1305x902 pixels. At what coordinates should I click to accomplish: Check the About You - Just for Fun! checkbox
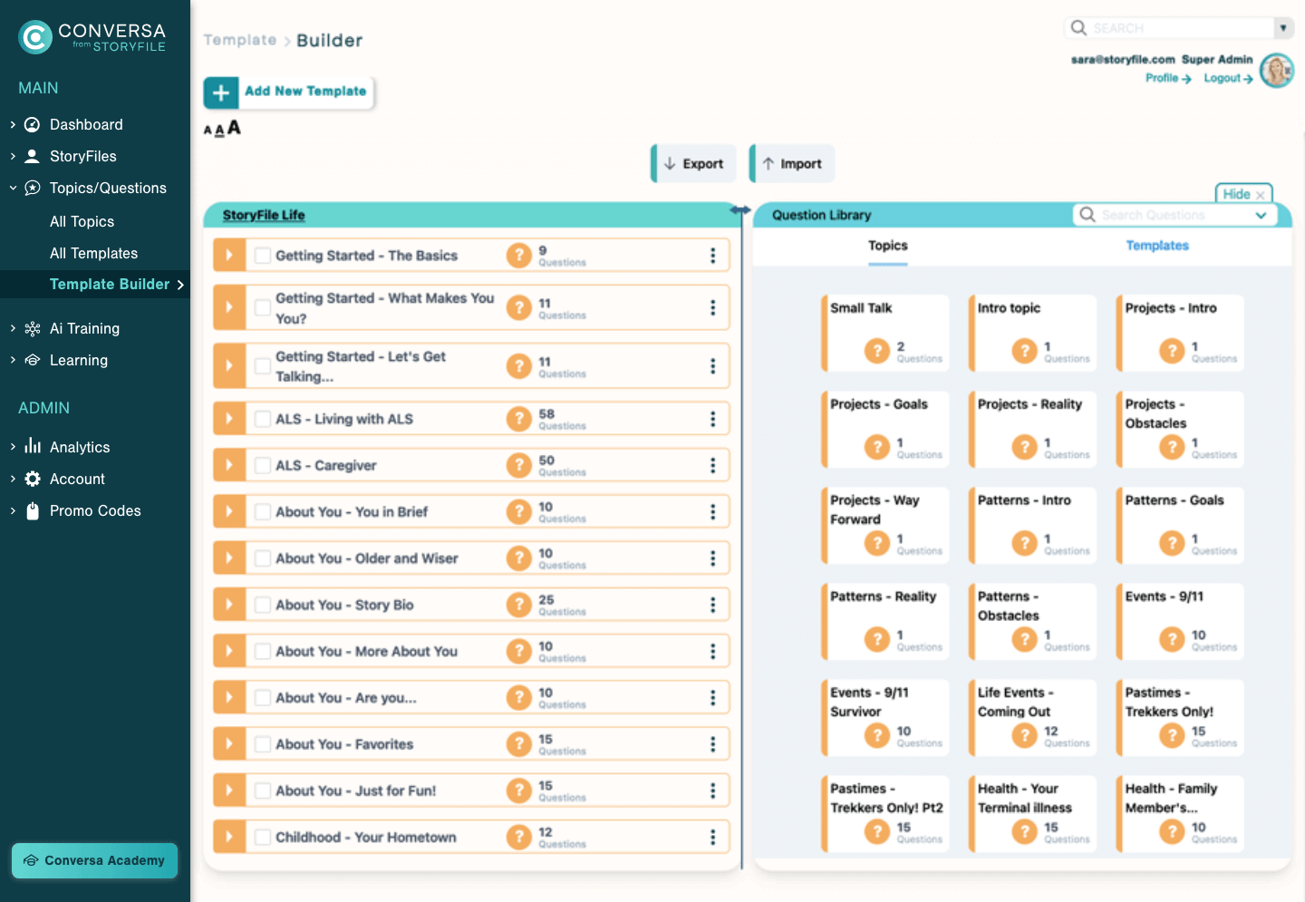(263, 790)
